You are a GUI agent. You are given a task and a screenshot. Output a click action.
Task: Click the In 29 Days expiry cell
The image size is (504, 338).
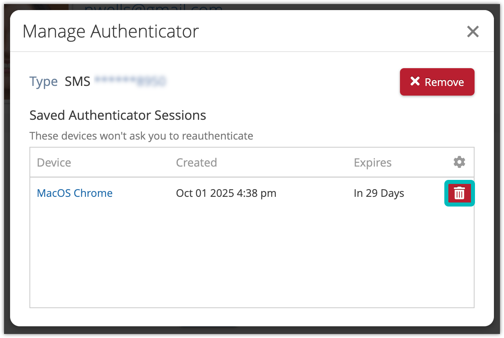point(379,193)
